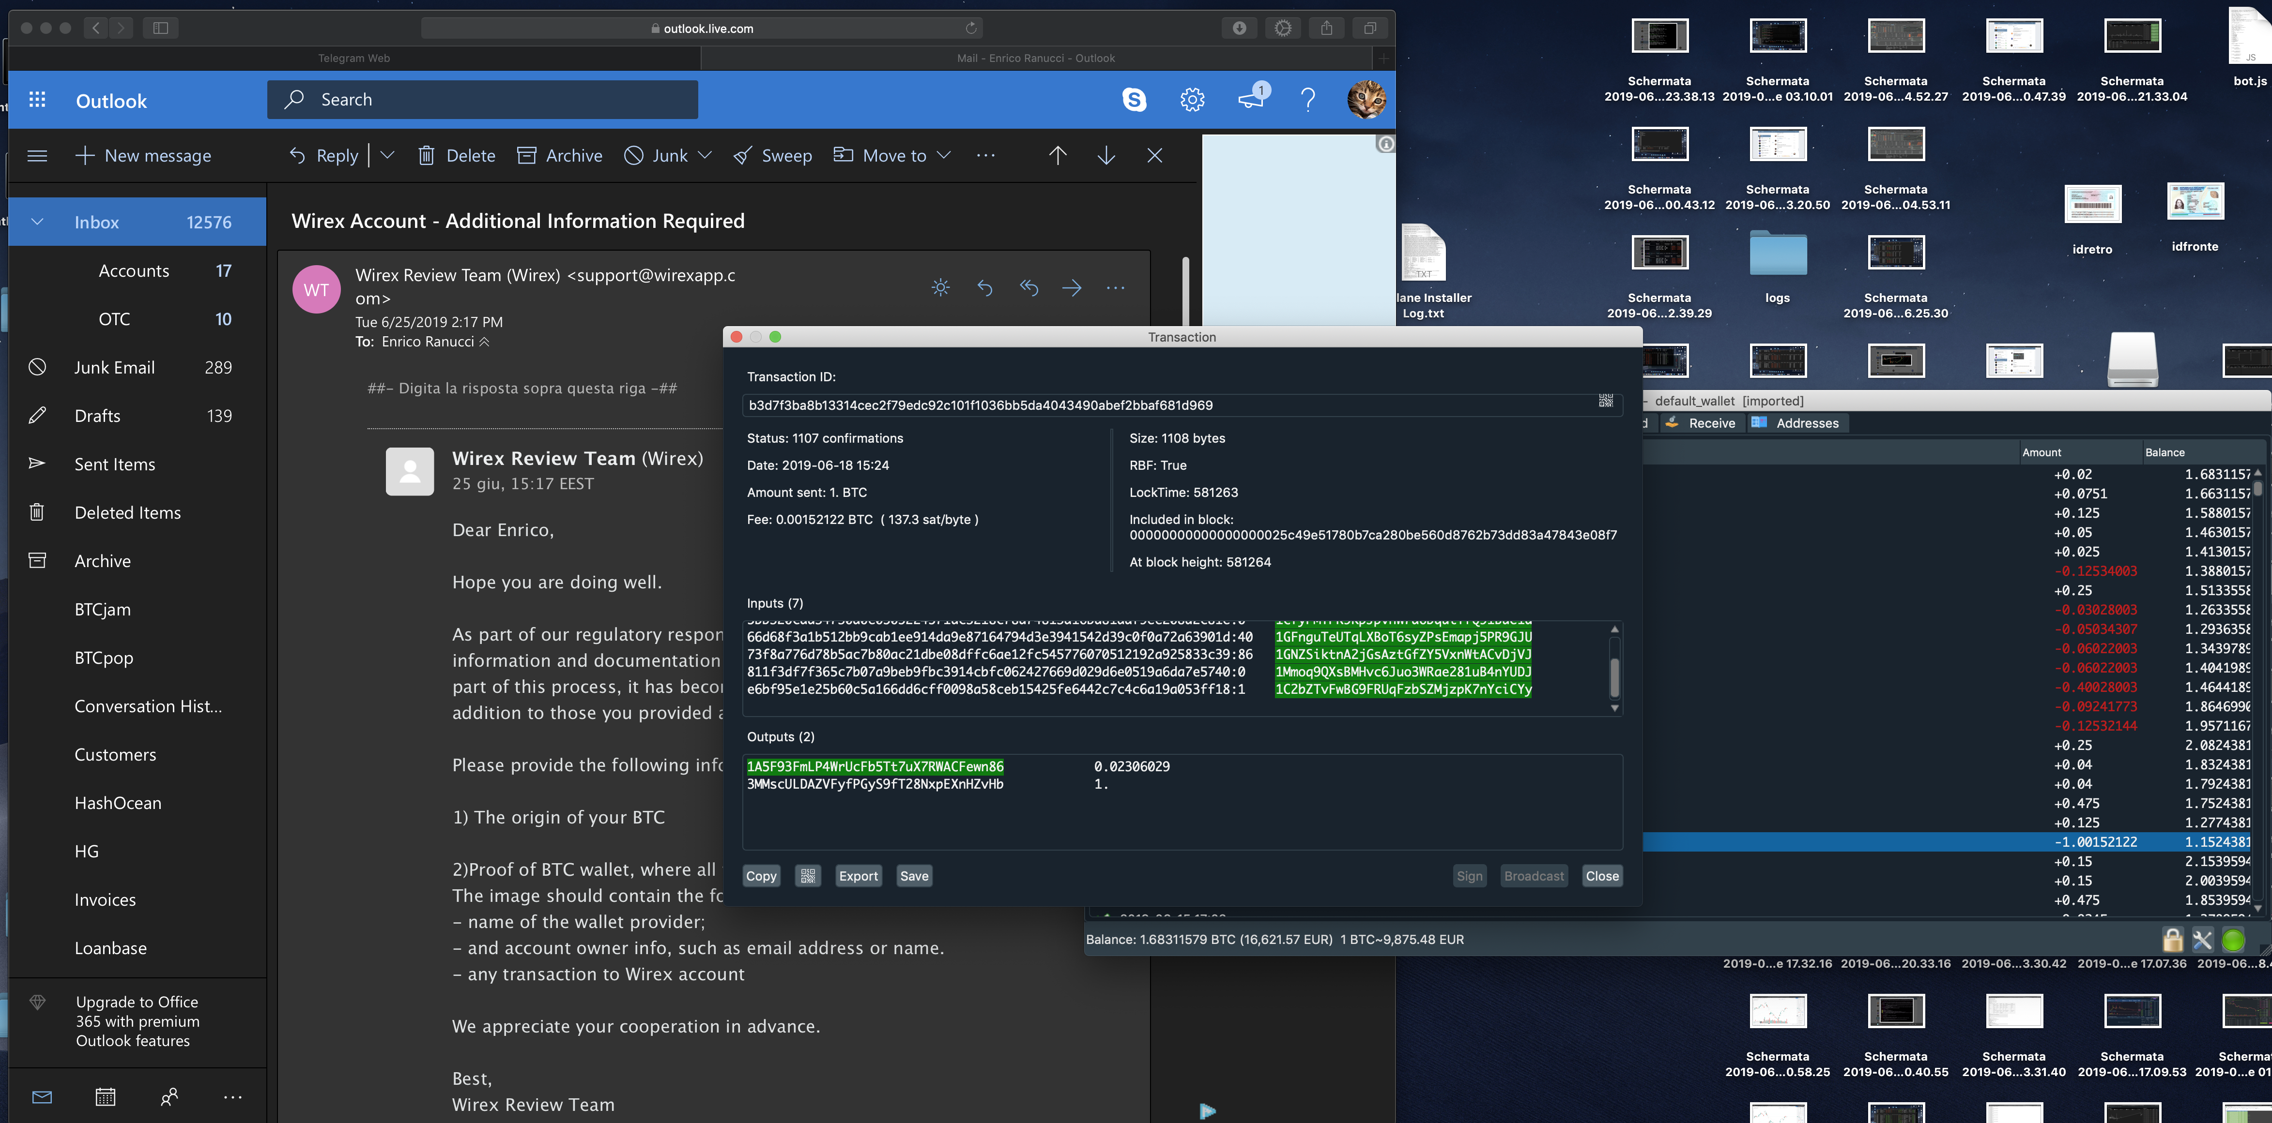Viewport: 2272px width, 1123px height.
Task: Go to previous message up arrow
Action: point(1058,155)
